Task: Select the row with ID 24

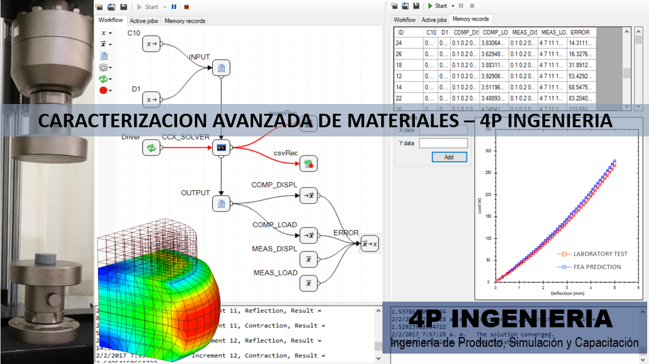Action: tap(495, 43)
